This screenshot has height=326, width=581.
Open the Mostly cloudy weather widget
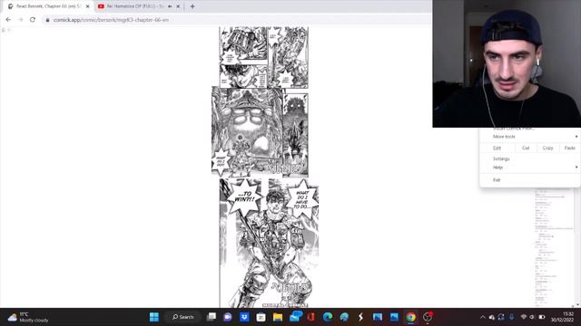(28, 317)
